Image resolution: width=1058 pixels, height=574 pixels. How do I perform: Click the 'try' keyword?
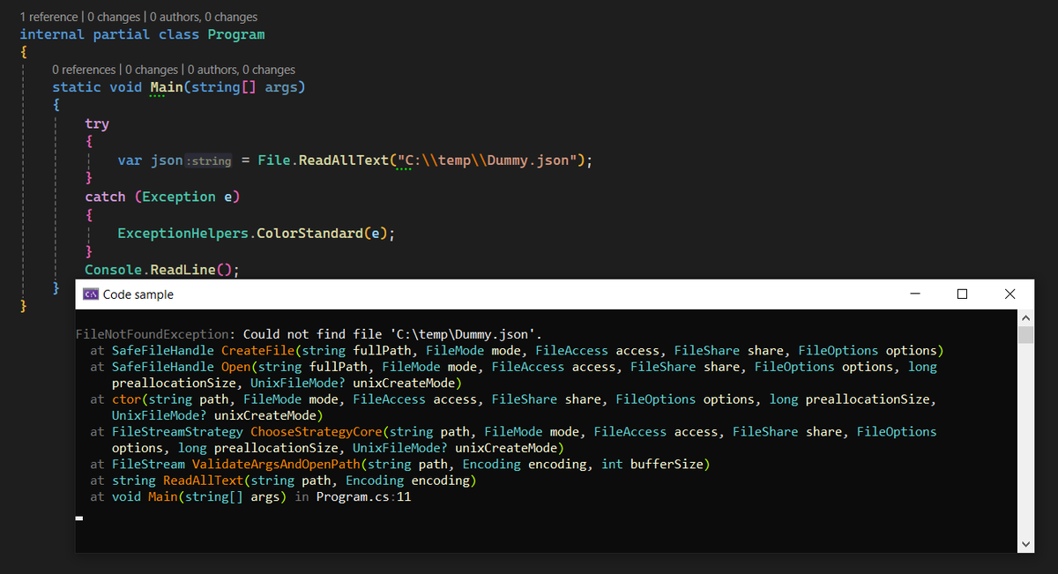click(97, 124)
